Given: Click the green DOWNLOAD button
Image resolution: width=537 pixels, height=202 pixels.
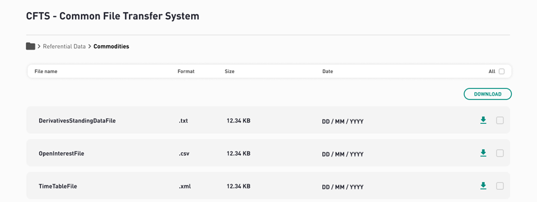Looking at the screenshot, I should (488, 94).
